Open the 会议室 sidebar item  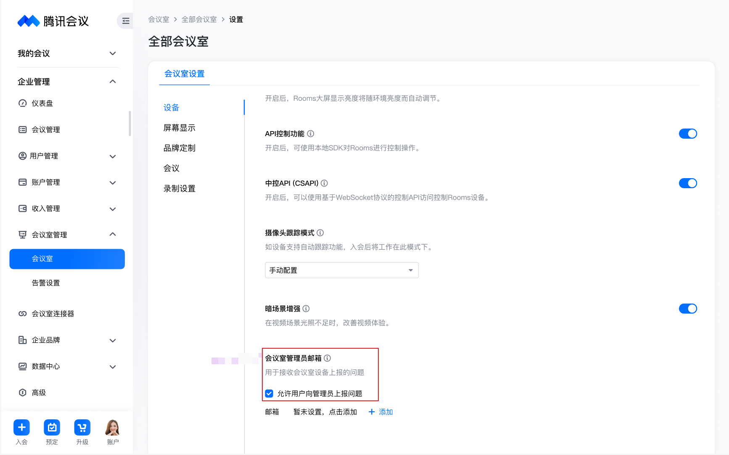click(x=67, y=259)
